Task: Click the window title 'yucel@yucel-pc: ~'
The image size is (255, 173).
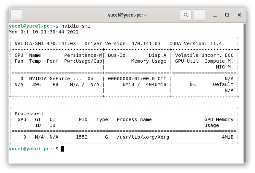Action: [127, 15]
